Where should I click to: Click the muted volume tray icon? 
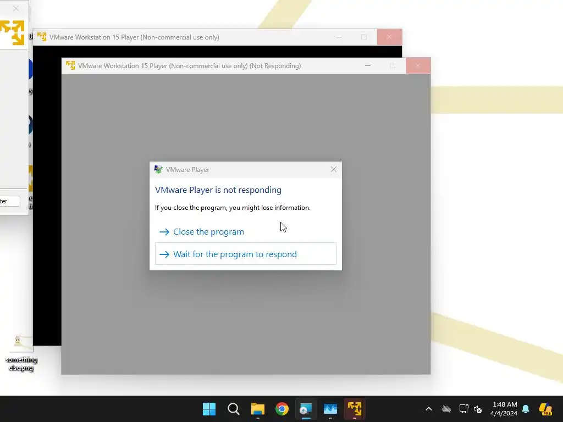pos(478,409)
